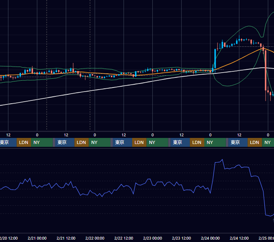Screen dimensions: 274x242
Task: Select the NY session block starting 2/20 evening
Action: (42, 142)
